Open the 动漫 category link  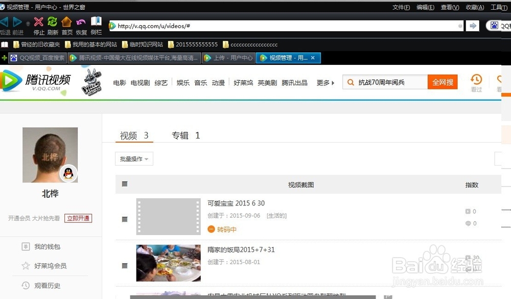tap(218, 83)
